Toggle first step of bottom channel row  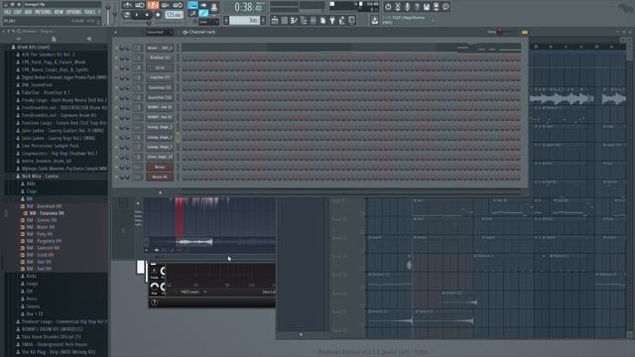point(185,177)
